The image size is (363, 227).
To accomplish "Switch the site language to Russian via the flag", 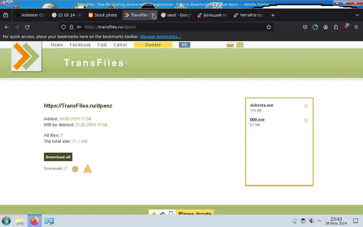I will coord(230,45).
